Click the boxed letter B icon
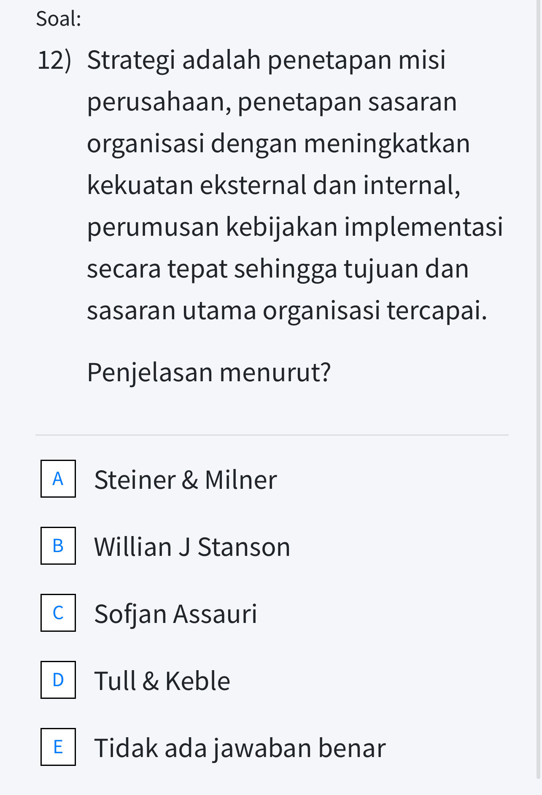This screenshot has height=795, width=542. (57, 546)
